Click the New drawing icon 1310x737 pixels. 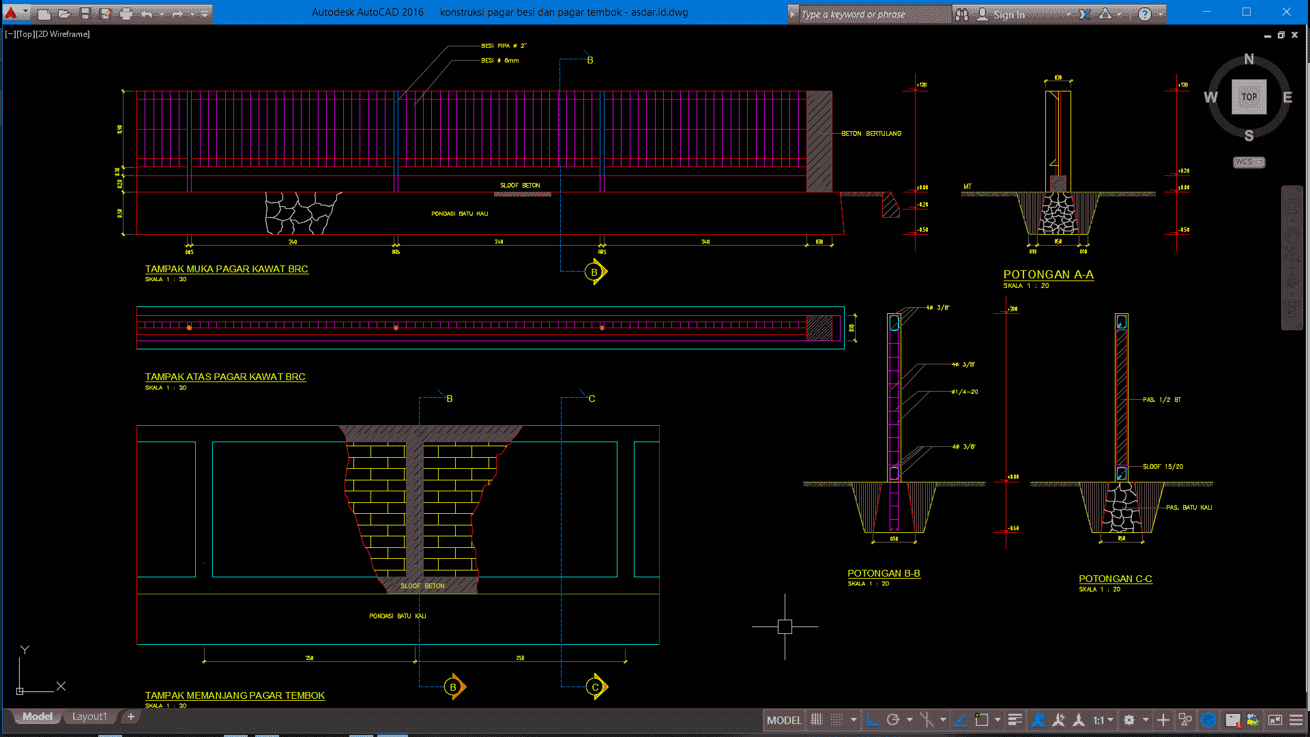(x=44, y=14)
